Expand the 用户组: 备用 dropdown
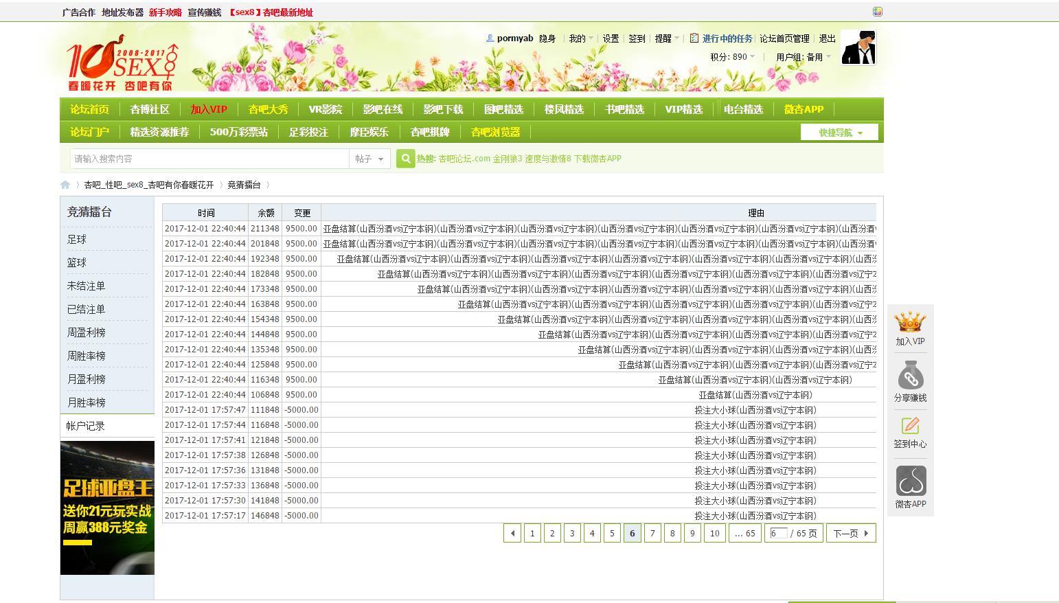Screen dimensions: 1059x603 pyautogui.click(x=804, y=57)
